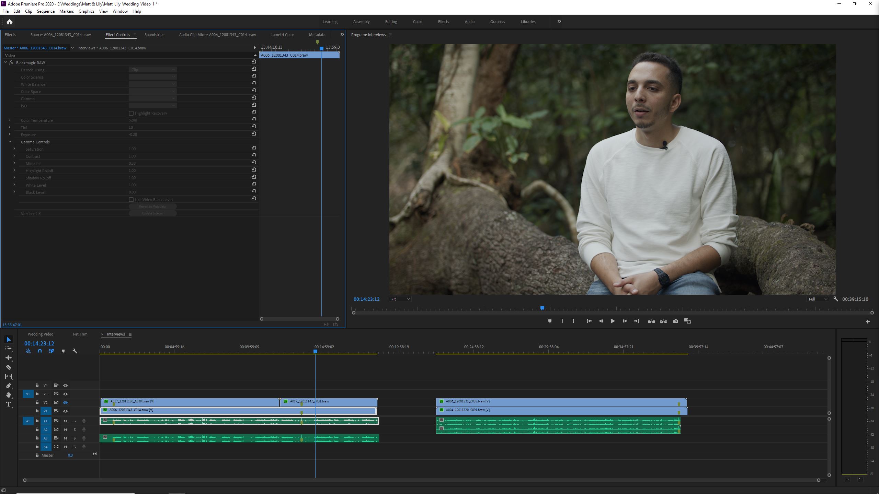Mute audio track A1
This screenshot has width=879, height=494.
point(65,421)
